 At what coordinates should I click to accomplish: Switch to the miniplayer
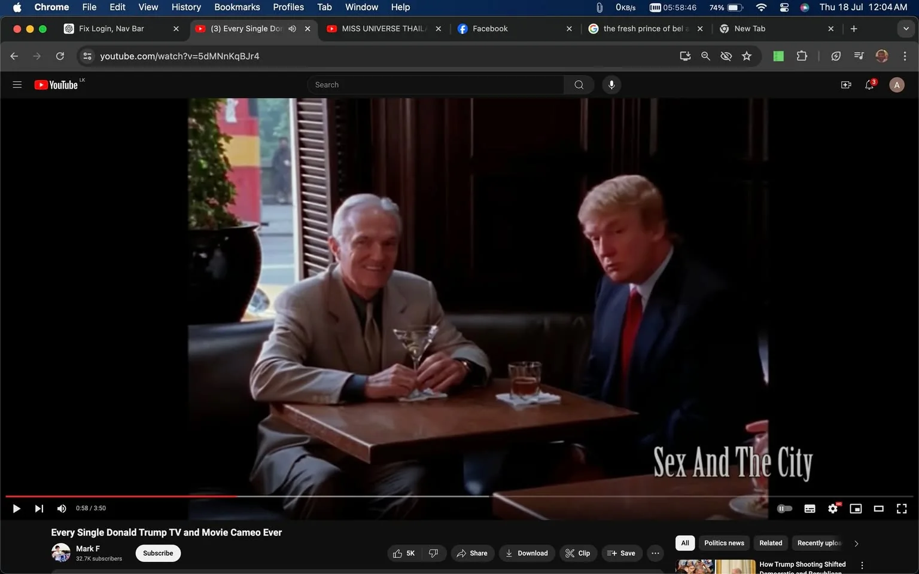tap(856, 508)
